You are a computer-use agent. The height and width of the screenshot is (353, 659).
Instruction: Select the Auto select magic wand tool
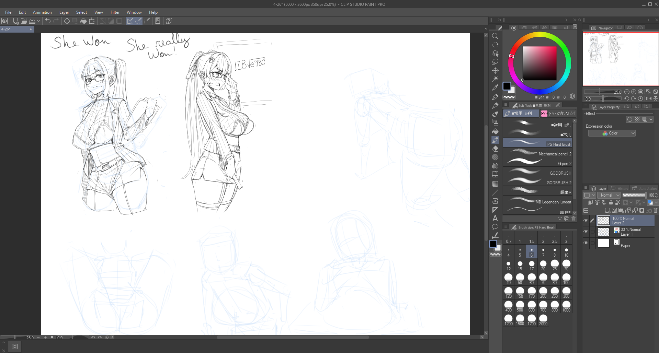495,79
